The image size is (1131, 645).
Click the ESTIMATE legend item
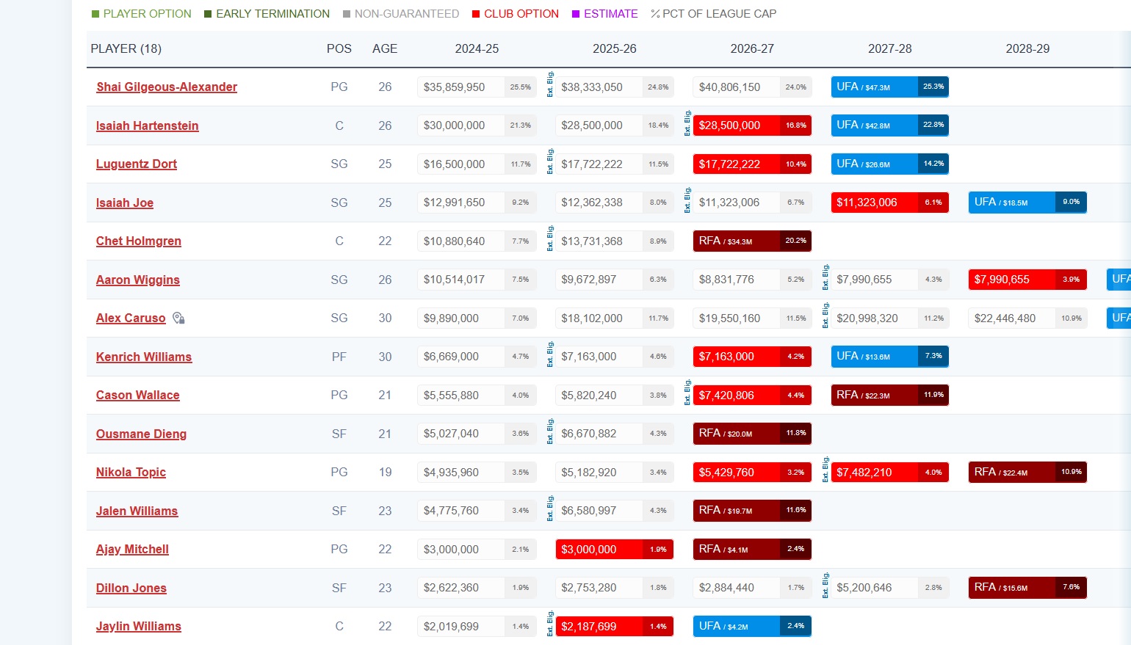coord(605,14)
